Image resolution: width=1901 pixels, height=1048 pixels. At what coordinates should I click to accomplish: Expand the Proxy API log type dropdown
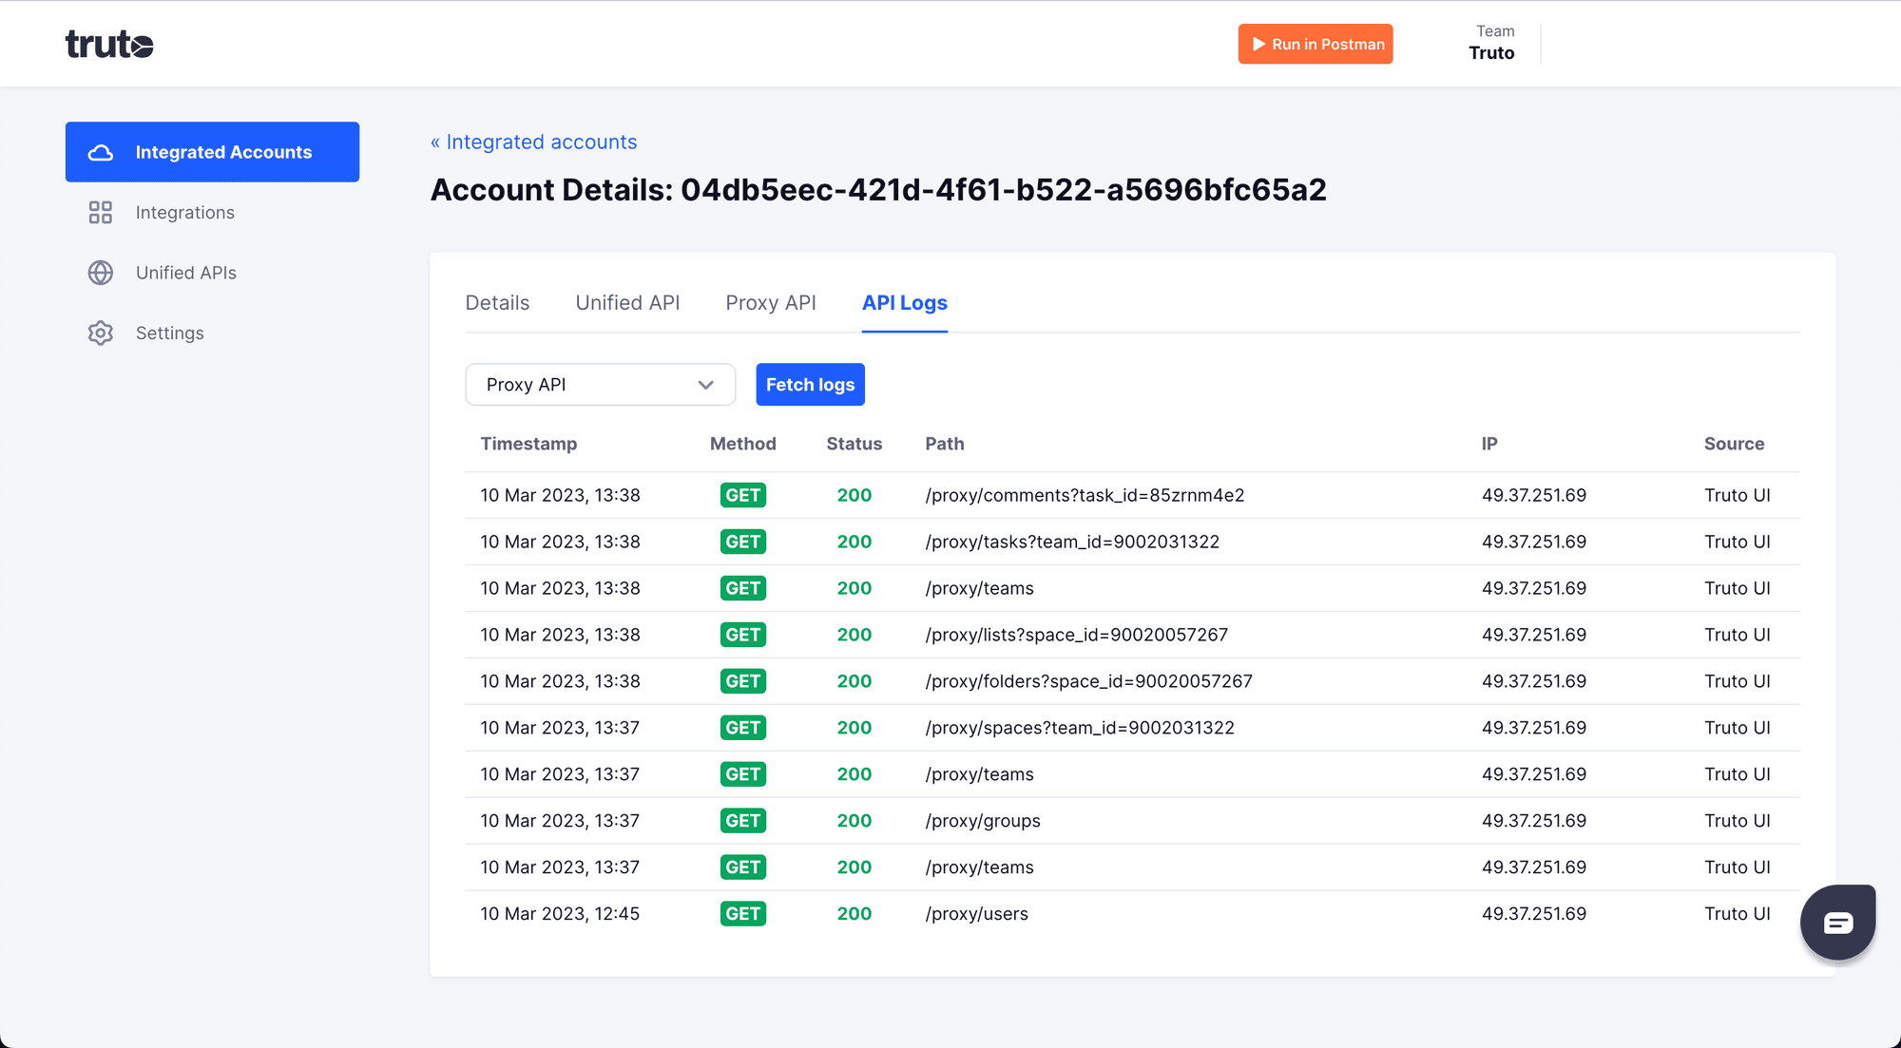[600, 384]
